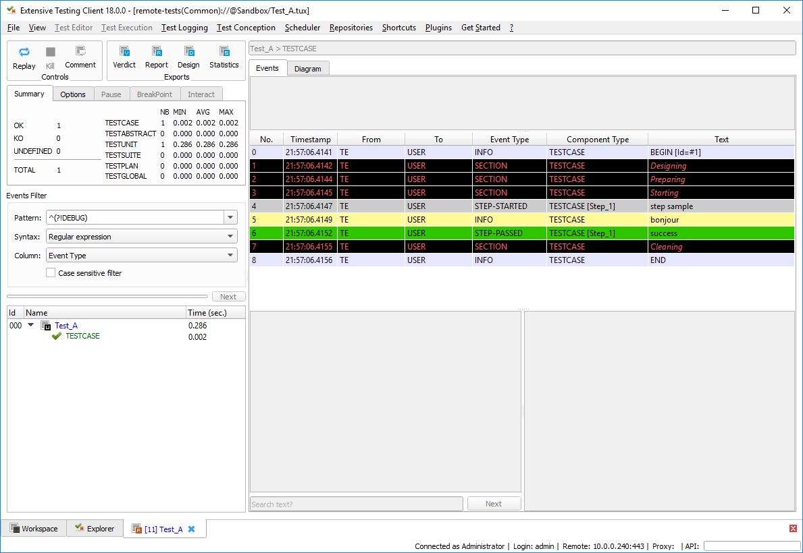Select the Designing section event row
The height and width of the screenshot is (553, 803).
522,166
